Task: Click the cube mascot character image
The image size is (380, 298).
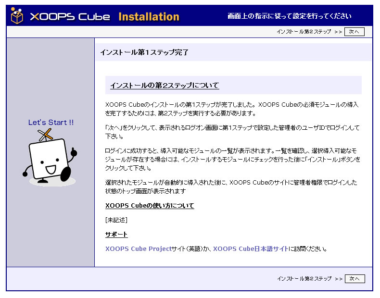Action: [x=50, y=158]
